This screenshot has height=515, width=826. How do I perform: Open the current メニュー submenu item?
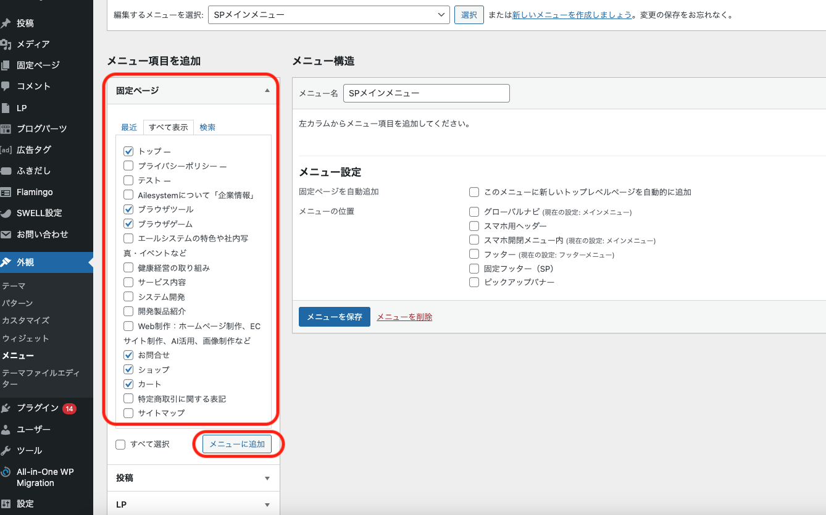click(x=18, y=356)
